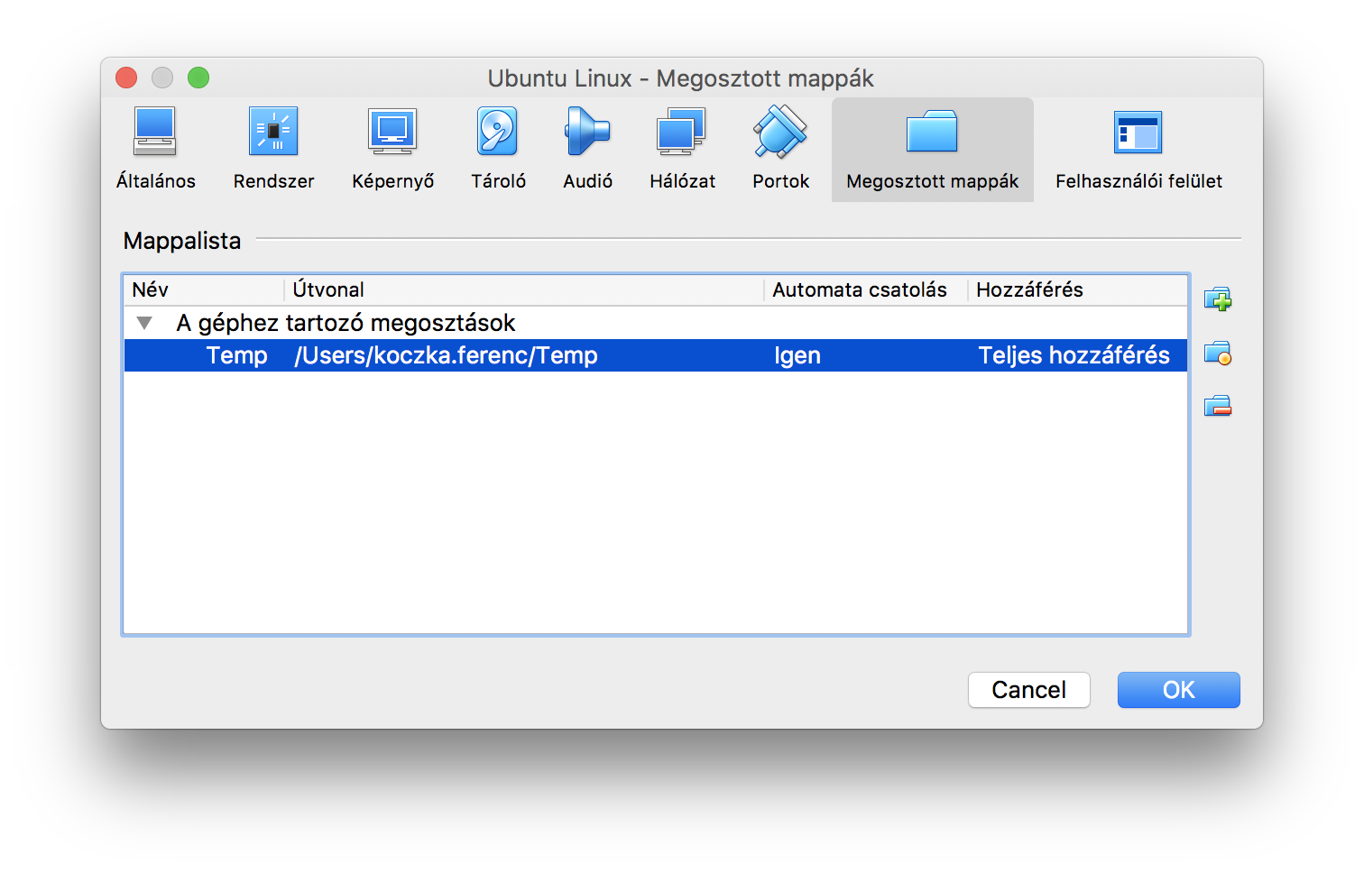Sort by the Útvonal column header
1364x873 pixels.
(525, 289)
